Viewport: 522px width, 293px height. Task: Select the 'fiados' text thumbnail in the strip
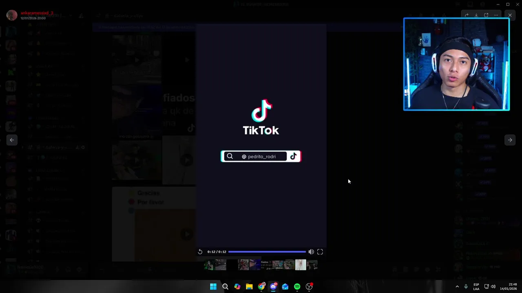point(266,265)
